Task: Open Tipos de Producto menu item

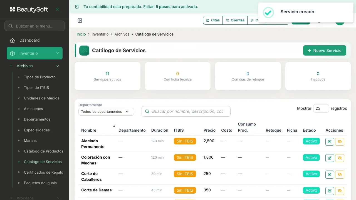Action: point(40,77)
